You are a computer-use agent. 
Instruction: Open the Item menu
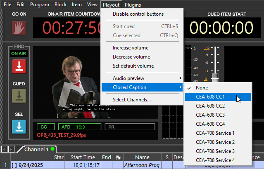tap(76, 5)
